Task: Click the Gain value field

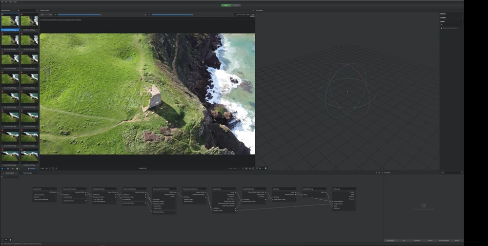Action: 55,15
